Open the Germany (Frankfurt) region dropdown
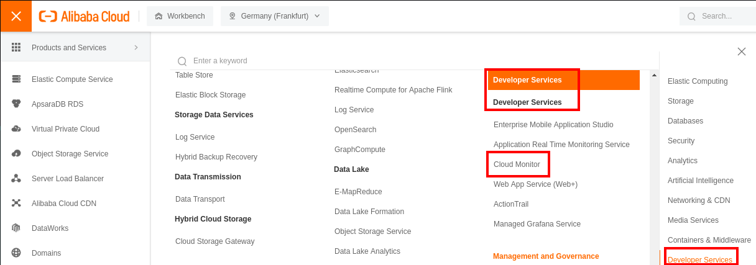This screenshot has width=756, height=265. [274, 16]
